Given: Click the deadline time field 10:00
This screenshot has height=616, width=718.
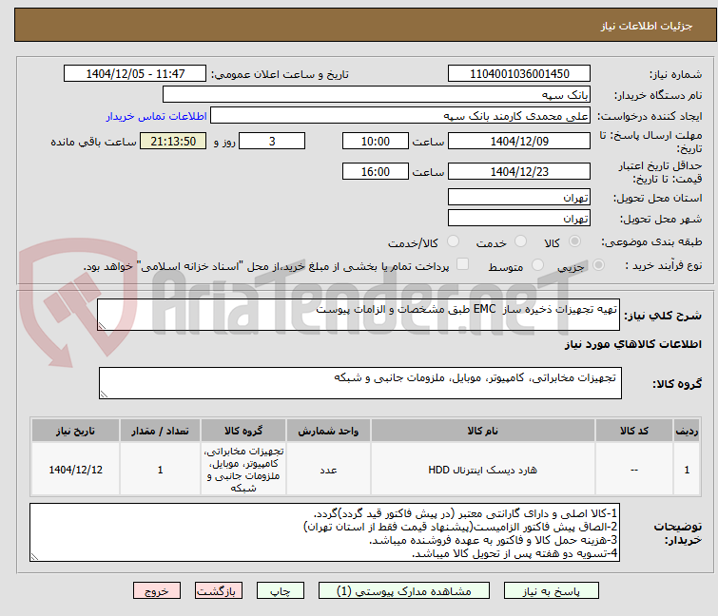Looking at the screenshot, I should pos(376,141).
